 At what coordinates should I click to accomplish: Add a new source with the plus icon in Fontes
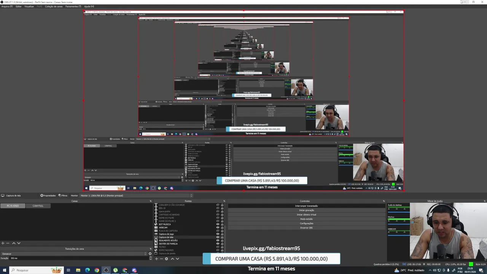pyautogui.click(x=156, y=259)
